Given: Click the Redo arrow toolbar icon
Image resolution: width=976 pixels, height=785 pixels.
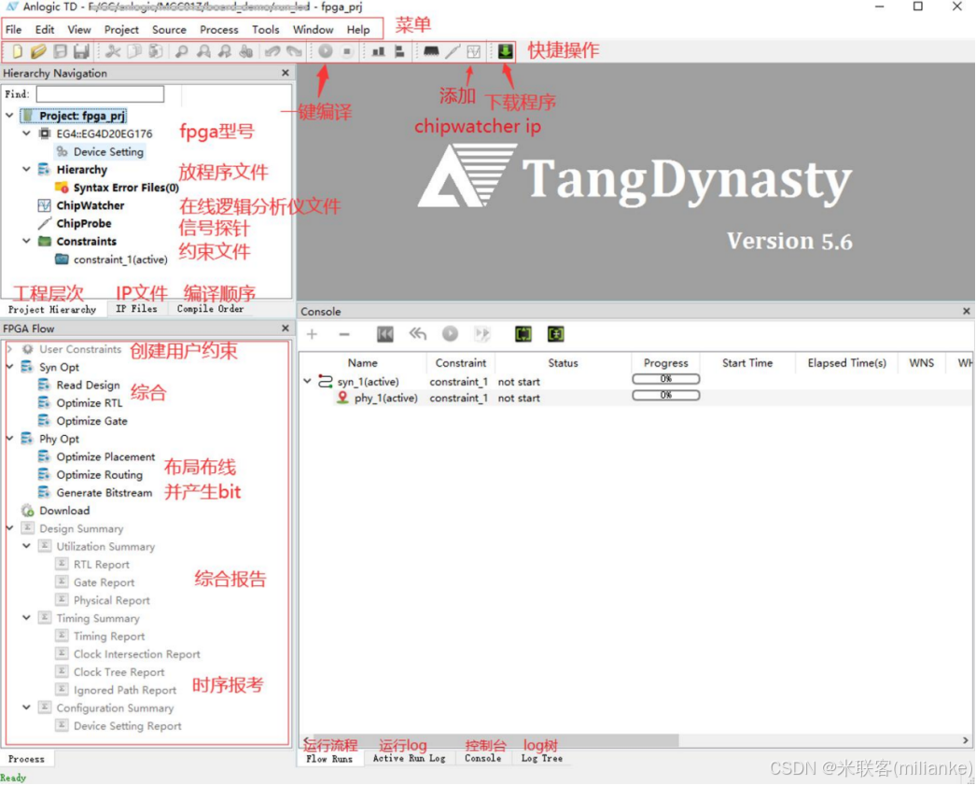Looking at the screenshot, I should pos(294,51).
